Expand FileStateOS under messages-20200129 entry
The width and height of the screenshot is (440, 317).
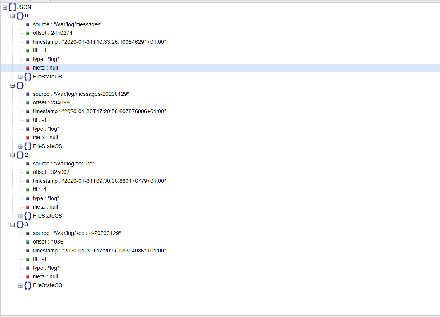click(20, 146)
